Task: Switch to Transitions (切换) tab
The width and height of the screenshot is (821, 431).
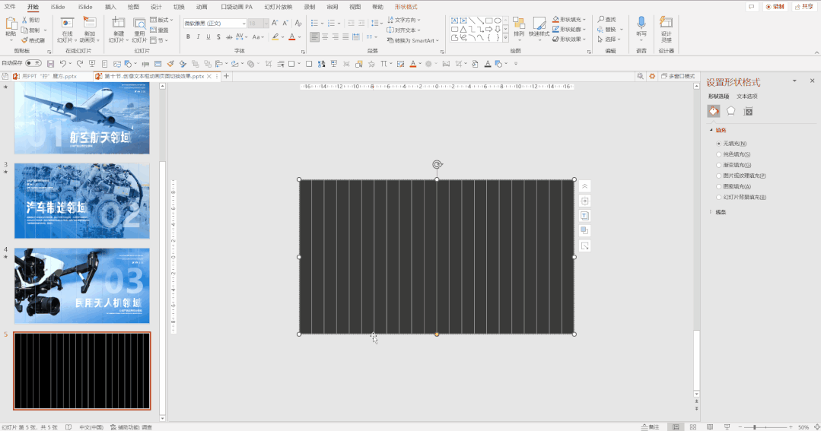Action: [x=179, y=7]
